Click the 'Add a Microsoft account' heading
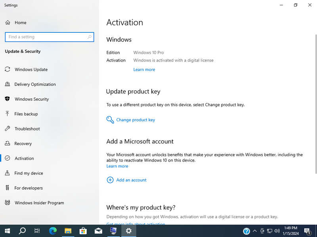The height and width of the screenshot is (237, 317). pyautogui.click(x=140, y=141)
